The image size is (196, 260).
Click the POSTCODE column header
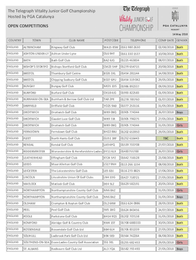point(111,40)
